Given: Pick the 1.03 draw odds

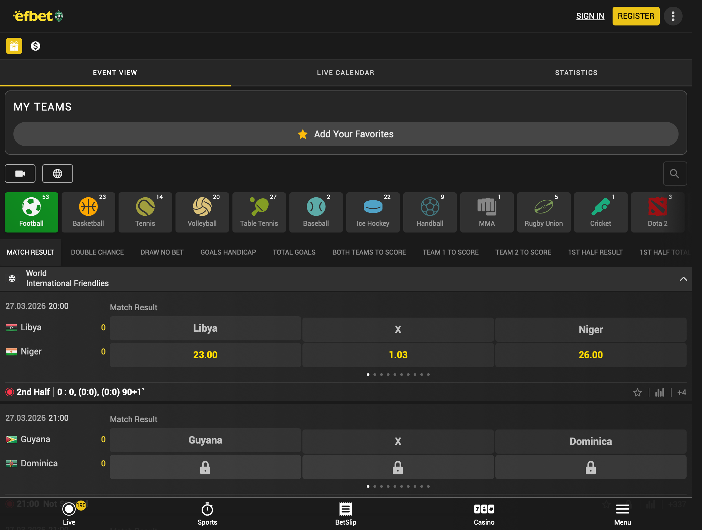Looking at the screenshot, I should pyautogui.click(x=398, y=355).
